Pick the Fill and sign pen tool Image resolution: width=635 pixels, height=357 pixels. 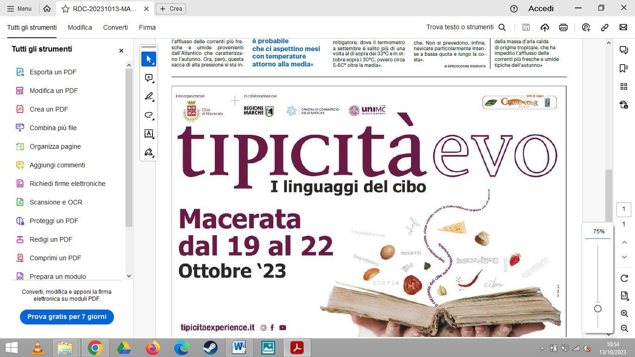tap(149, 152)
